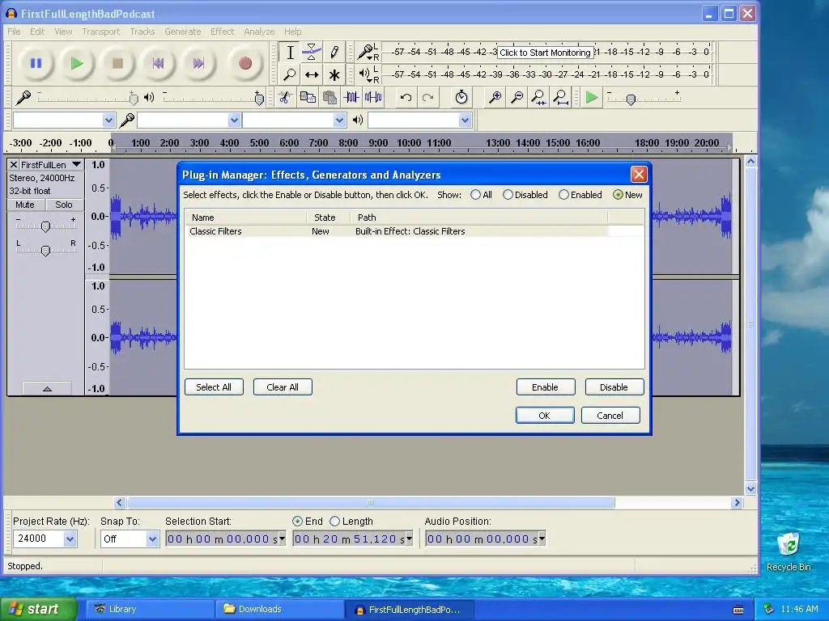Open the Effect menu
Image resolution: width=829 pixels, height=621 pixels.
[x=222, y=32]
